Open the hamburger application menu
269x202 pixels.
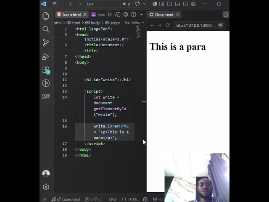[x=55, y=4]
